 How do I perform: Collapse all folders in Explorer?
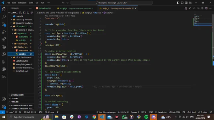(x=32, y=13)
